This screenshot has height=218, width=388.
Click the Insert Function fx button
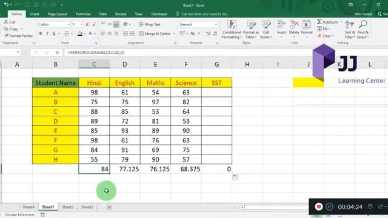coord(57,53)
